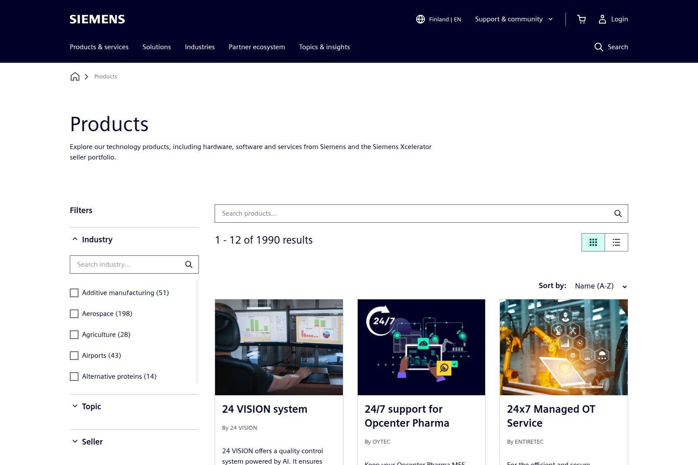This screenshot has height=465, width=698.
Task: Switch to list view layout
Action: coord(616,242)
